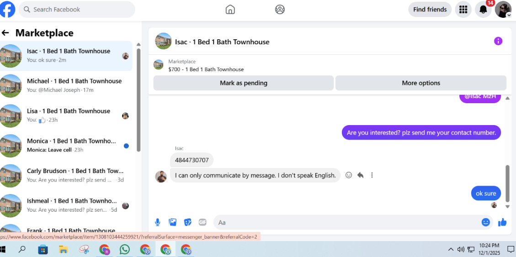Open the Groups icon in top navigation
Viewport: 516px width, 257px height.
click(x=280, y=10)
